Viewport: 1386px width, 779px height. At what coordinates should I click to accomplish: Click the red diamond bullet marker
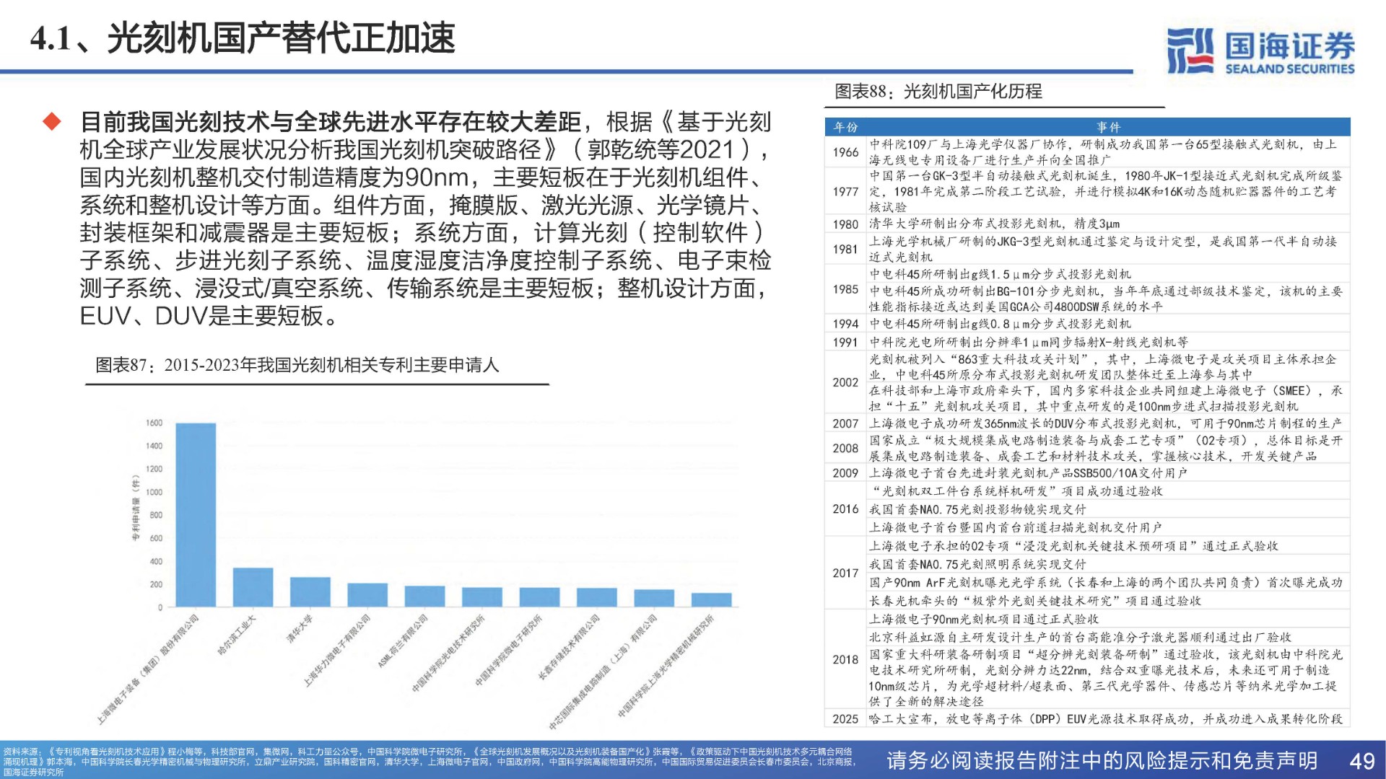(x=52, y=121)
